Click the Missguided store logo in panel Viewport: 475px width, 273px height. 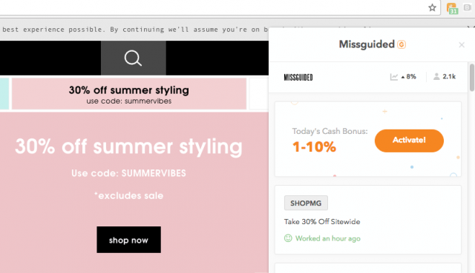[x=298, y=77]
